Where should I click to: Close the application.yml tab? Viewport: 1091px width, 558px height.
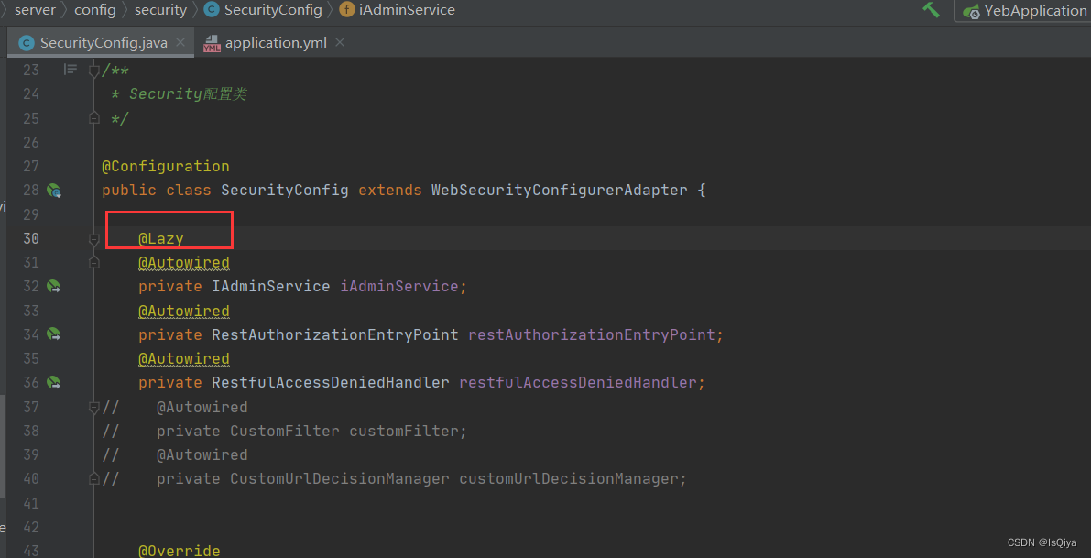(339, 41)
